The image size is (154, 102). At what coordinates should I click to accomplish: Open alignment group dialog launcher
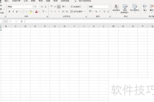[86, 17]
